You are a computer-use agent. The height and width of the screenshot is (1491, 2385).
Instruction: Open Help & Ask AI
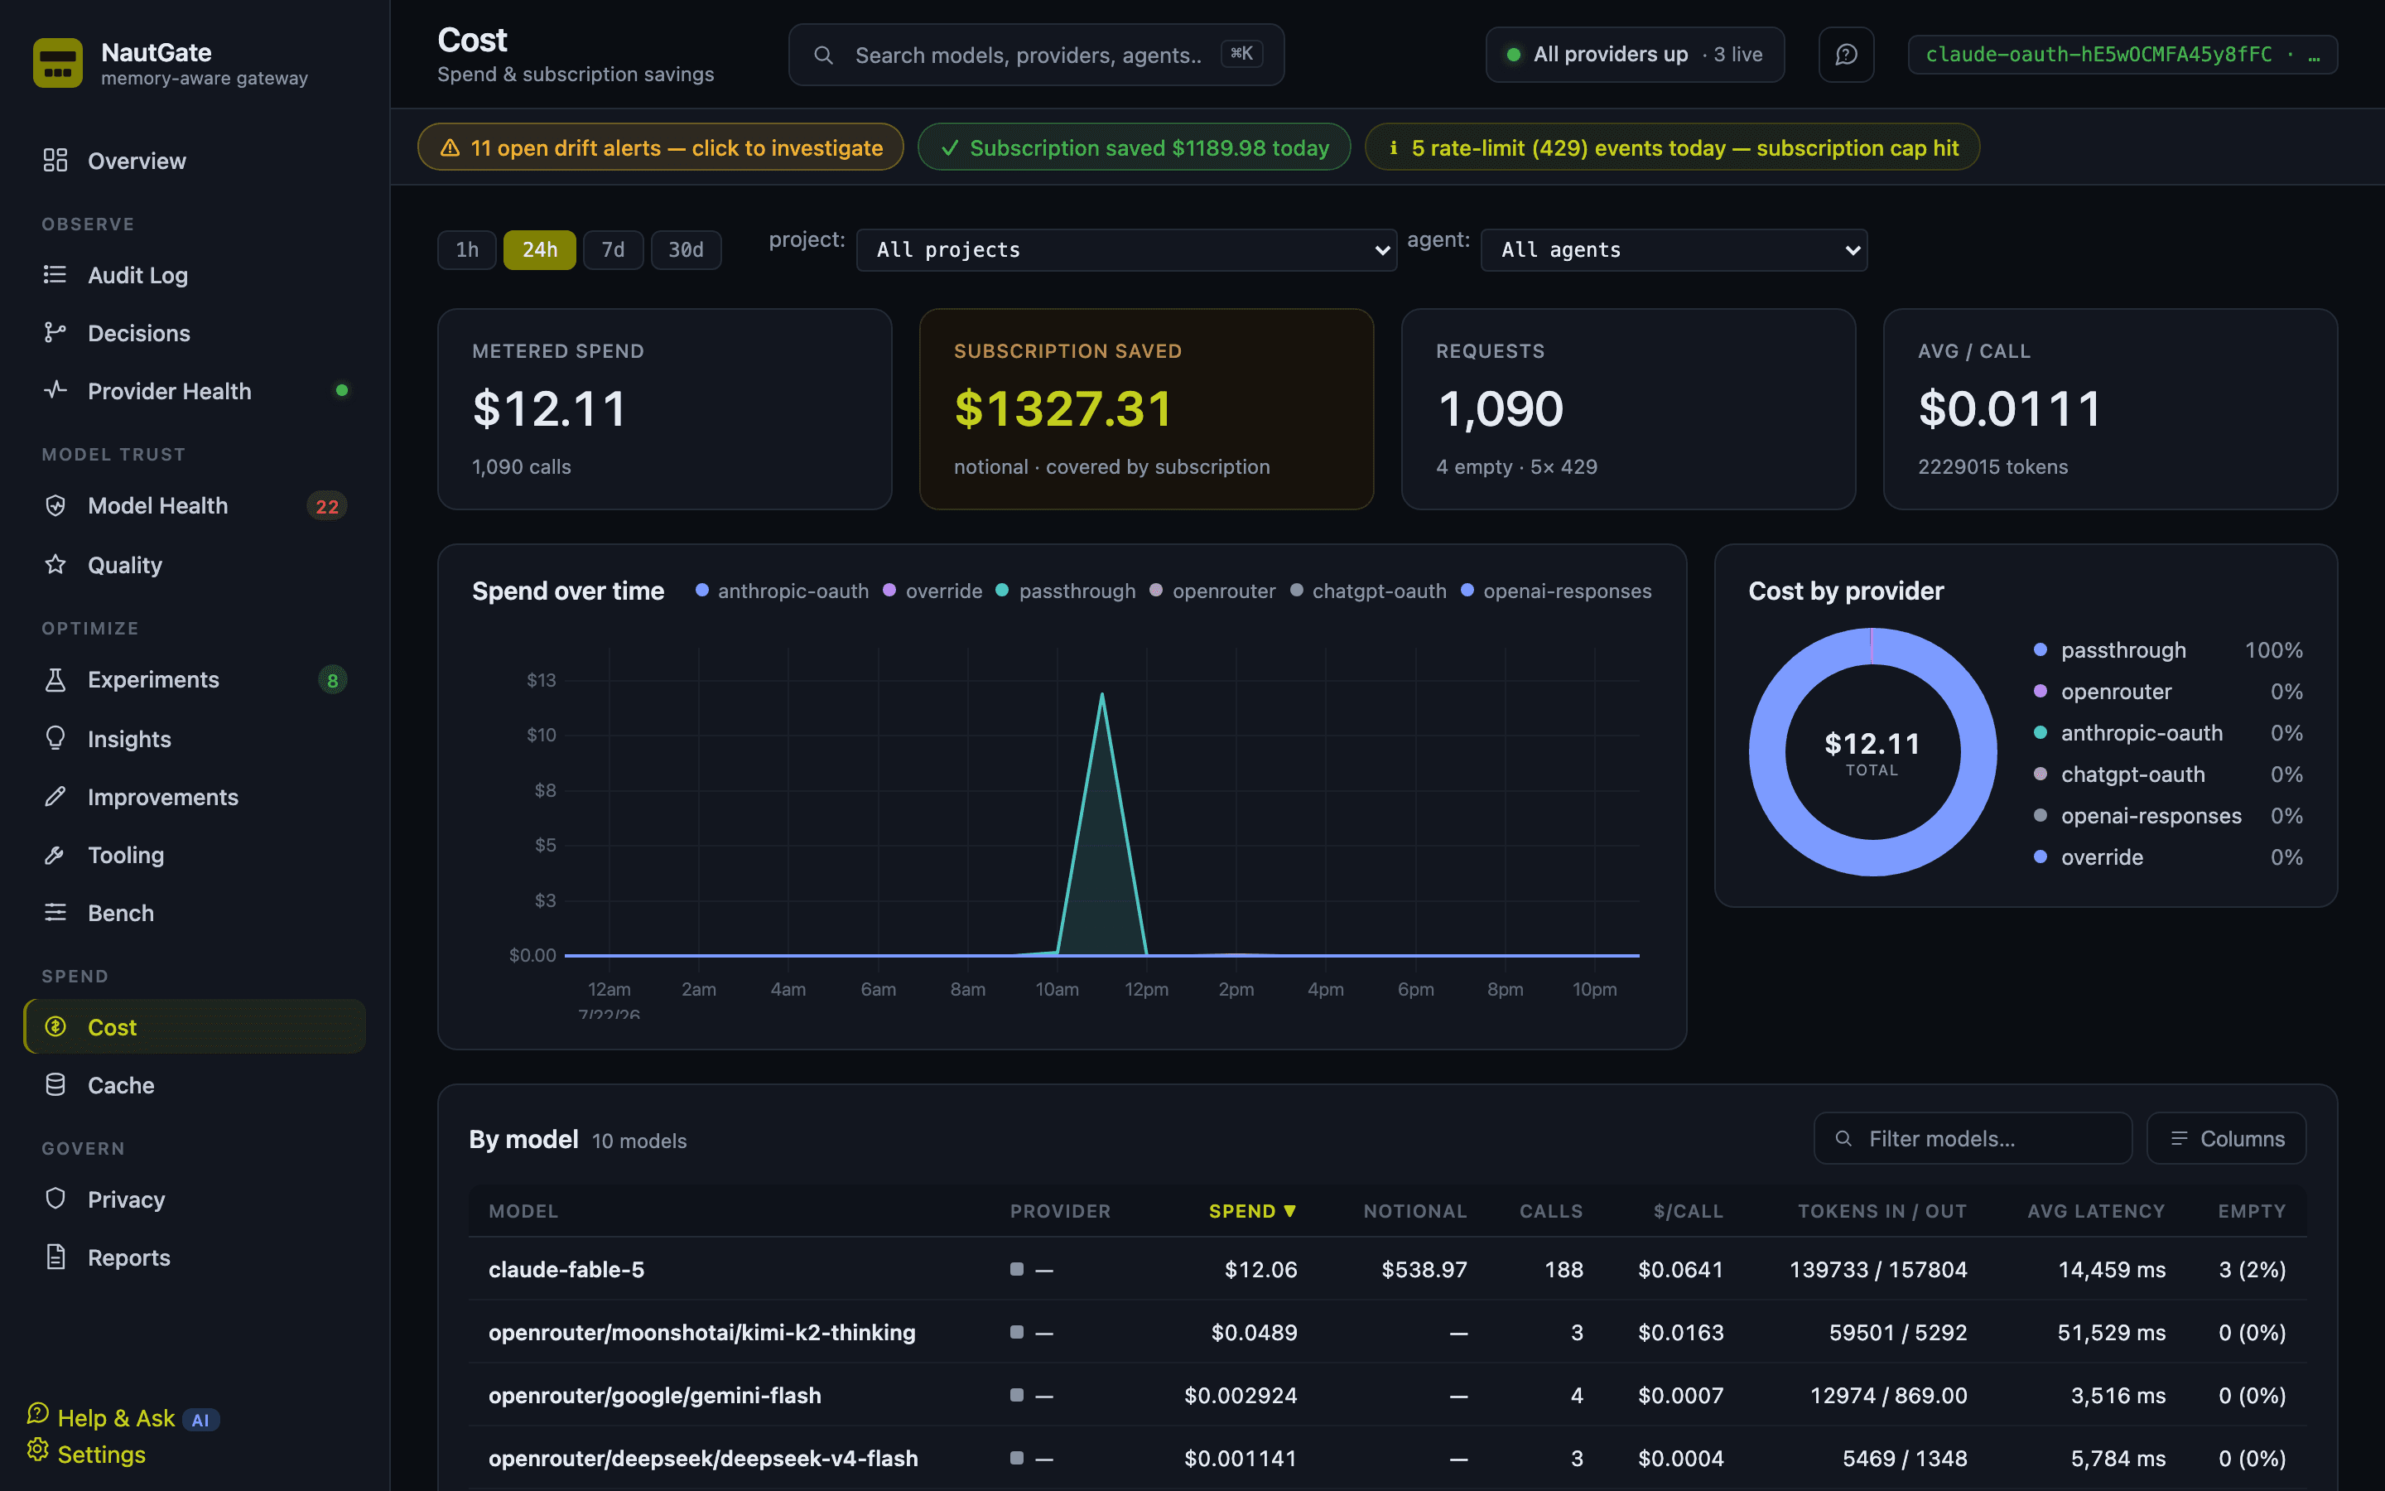(x=123, y=1417)
